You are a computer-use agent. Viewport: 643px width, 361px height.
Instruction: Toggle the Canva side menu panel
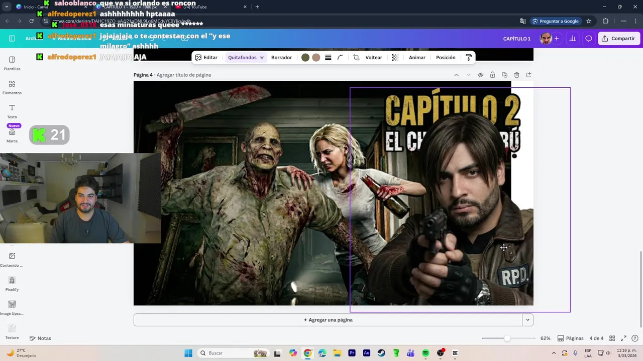point(12,39)
